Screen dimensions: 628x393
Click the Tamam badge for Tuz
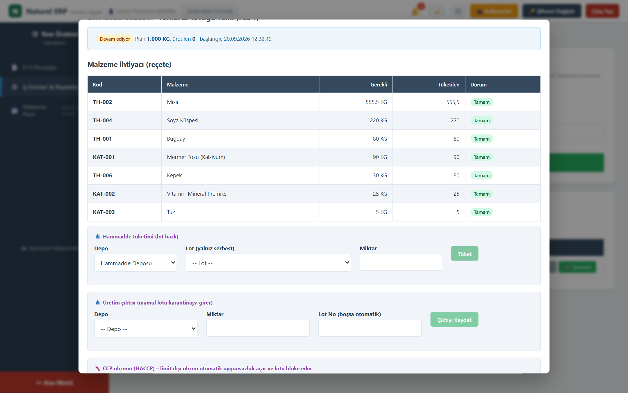click(x=481, y=212)
